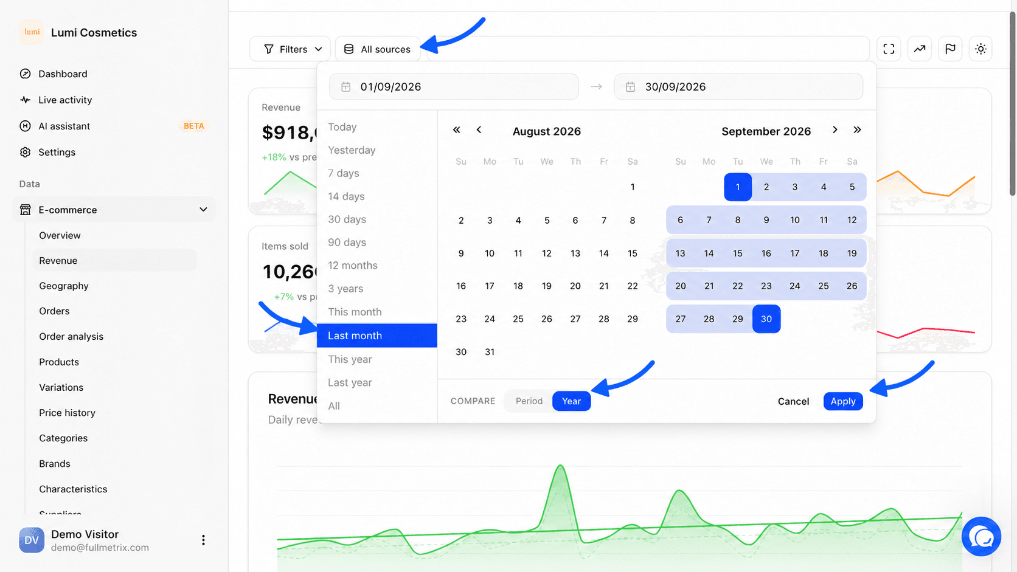Viewport: 1017px width, 572px height.
Task: Open the All sources selector
Action: click(378, 49)
